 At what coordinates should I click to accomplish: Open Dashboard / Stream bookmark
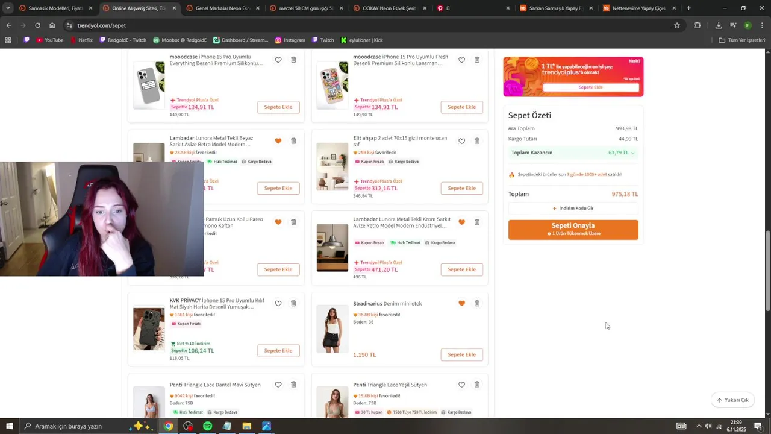[x=240, y=40]
